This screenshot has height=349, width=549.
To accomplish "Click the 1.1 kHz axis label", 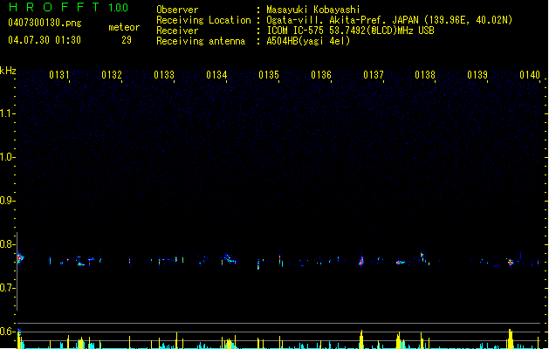I will pos(6,113).
